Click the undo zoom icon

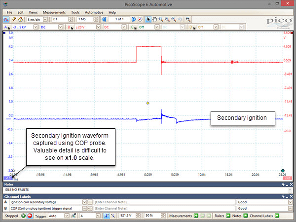point(180,19)
